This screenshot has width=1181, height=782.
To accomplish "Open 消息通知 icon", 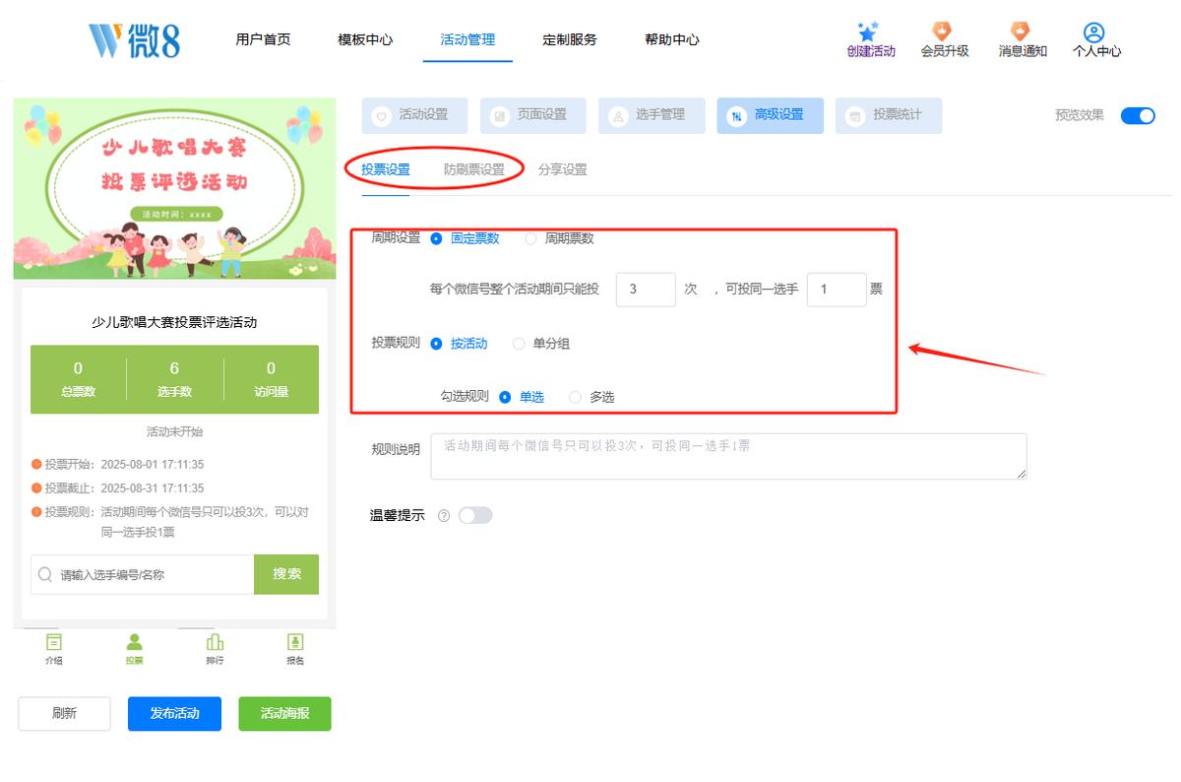I will (1021, 32).
